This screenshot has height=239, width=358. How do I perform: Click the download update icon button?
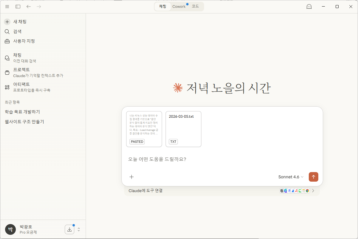click(x=70, y=229)
